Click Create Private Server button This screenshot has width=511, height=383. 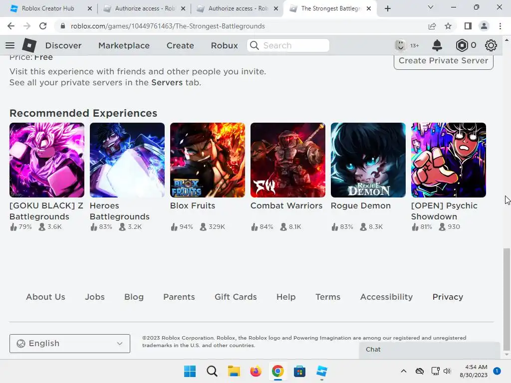444,61
